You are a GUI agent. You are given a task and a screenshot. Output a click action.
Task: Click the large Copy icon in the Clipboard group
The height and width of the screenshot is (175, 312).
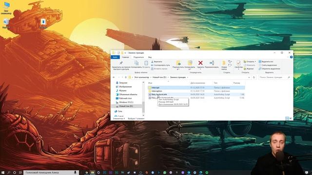pyautogui.click(x=136, y=63)
